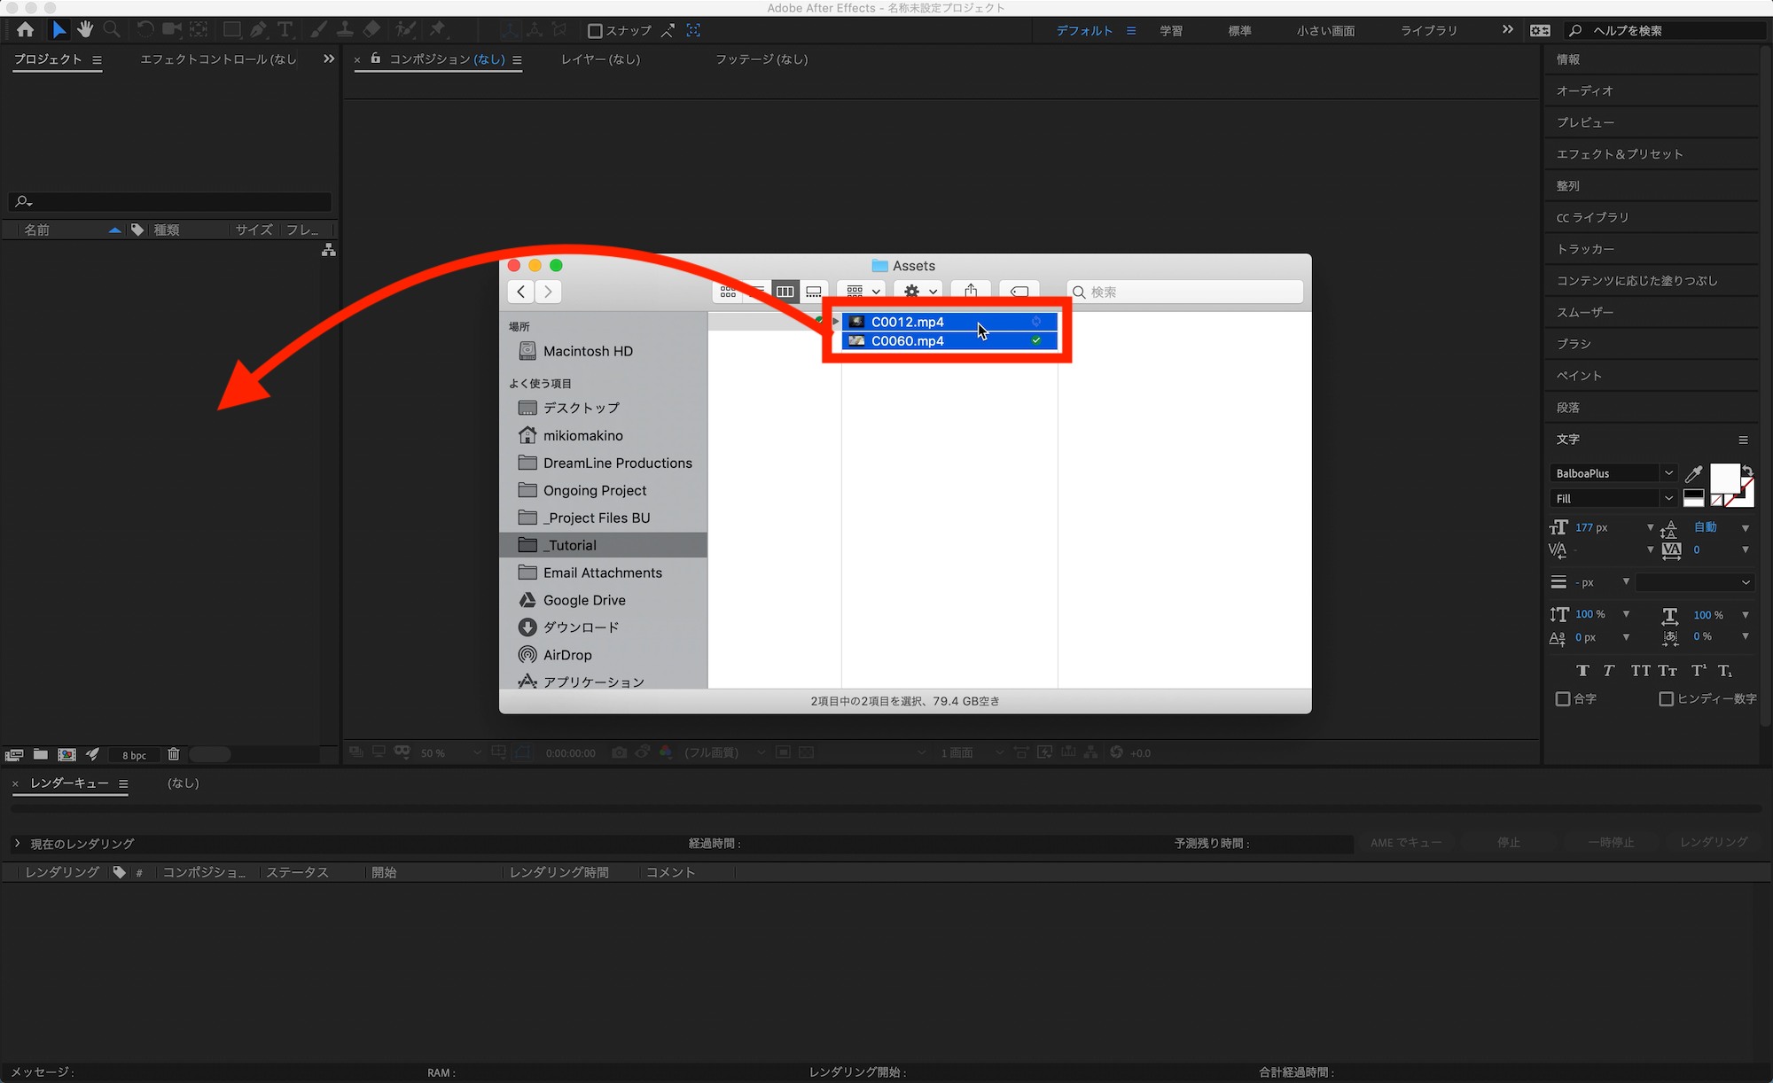The width and height of the screenshot is (1773, 1083).
Task: Select the Hand tool
Action: click(85, 30)
